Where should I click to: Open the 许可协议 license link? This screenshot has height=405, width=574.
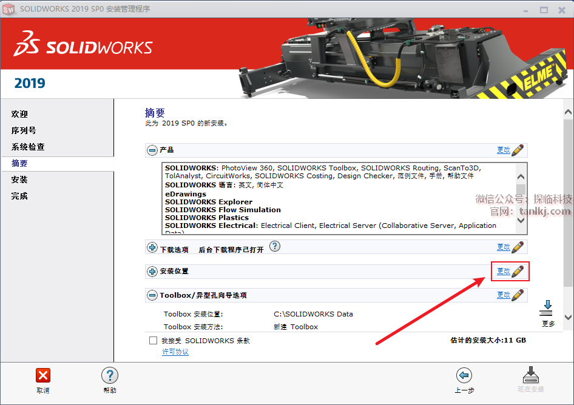click(x=175, y=352)
